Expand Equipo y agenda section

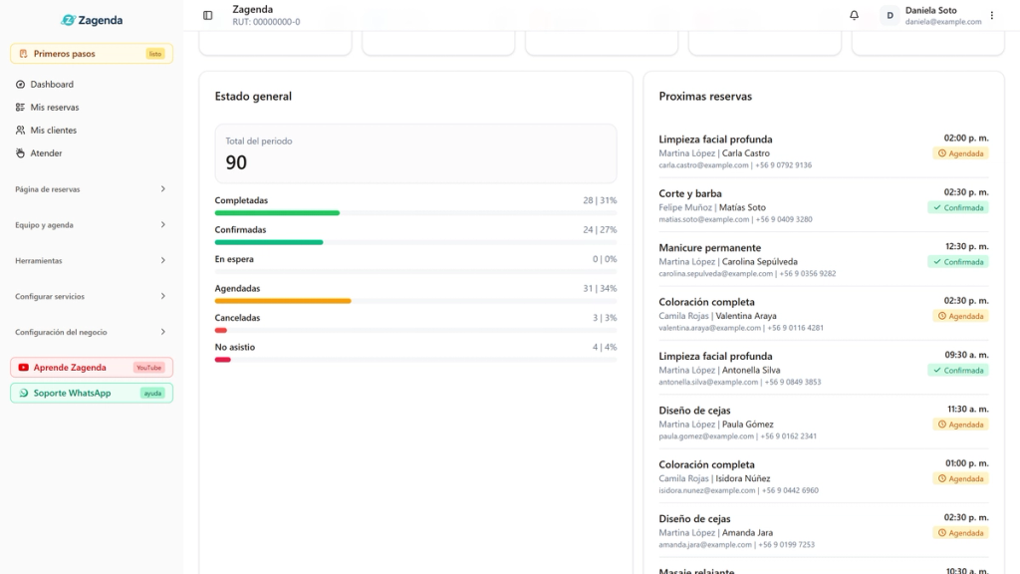pyautogui.click(x=91, y=224)
